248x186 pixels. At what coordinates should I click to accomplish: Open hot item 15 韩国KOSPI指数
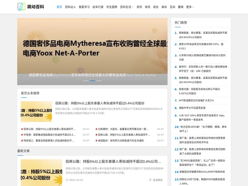pos(202,182)
